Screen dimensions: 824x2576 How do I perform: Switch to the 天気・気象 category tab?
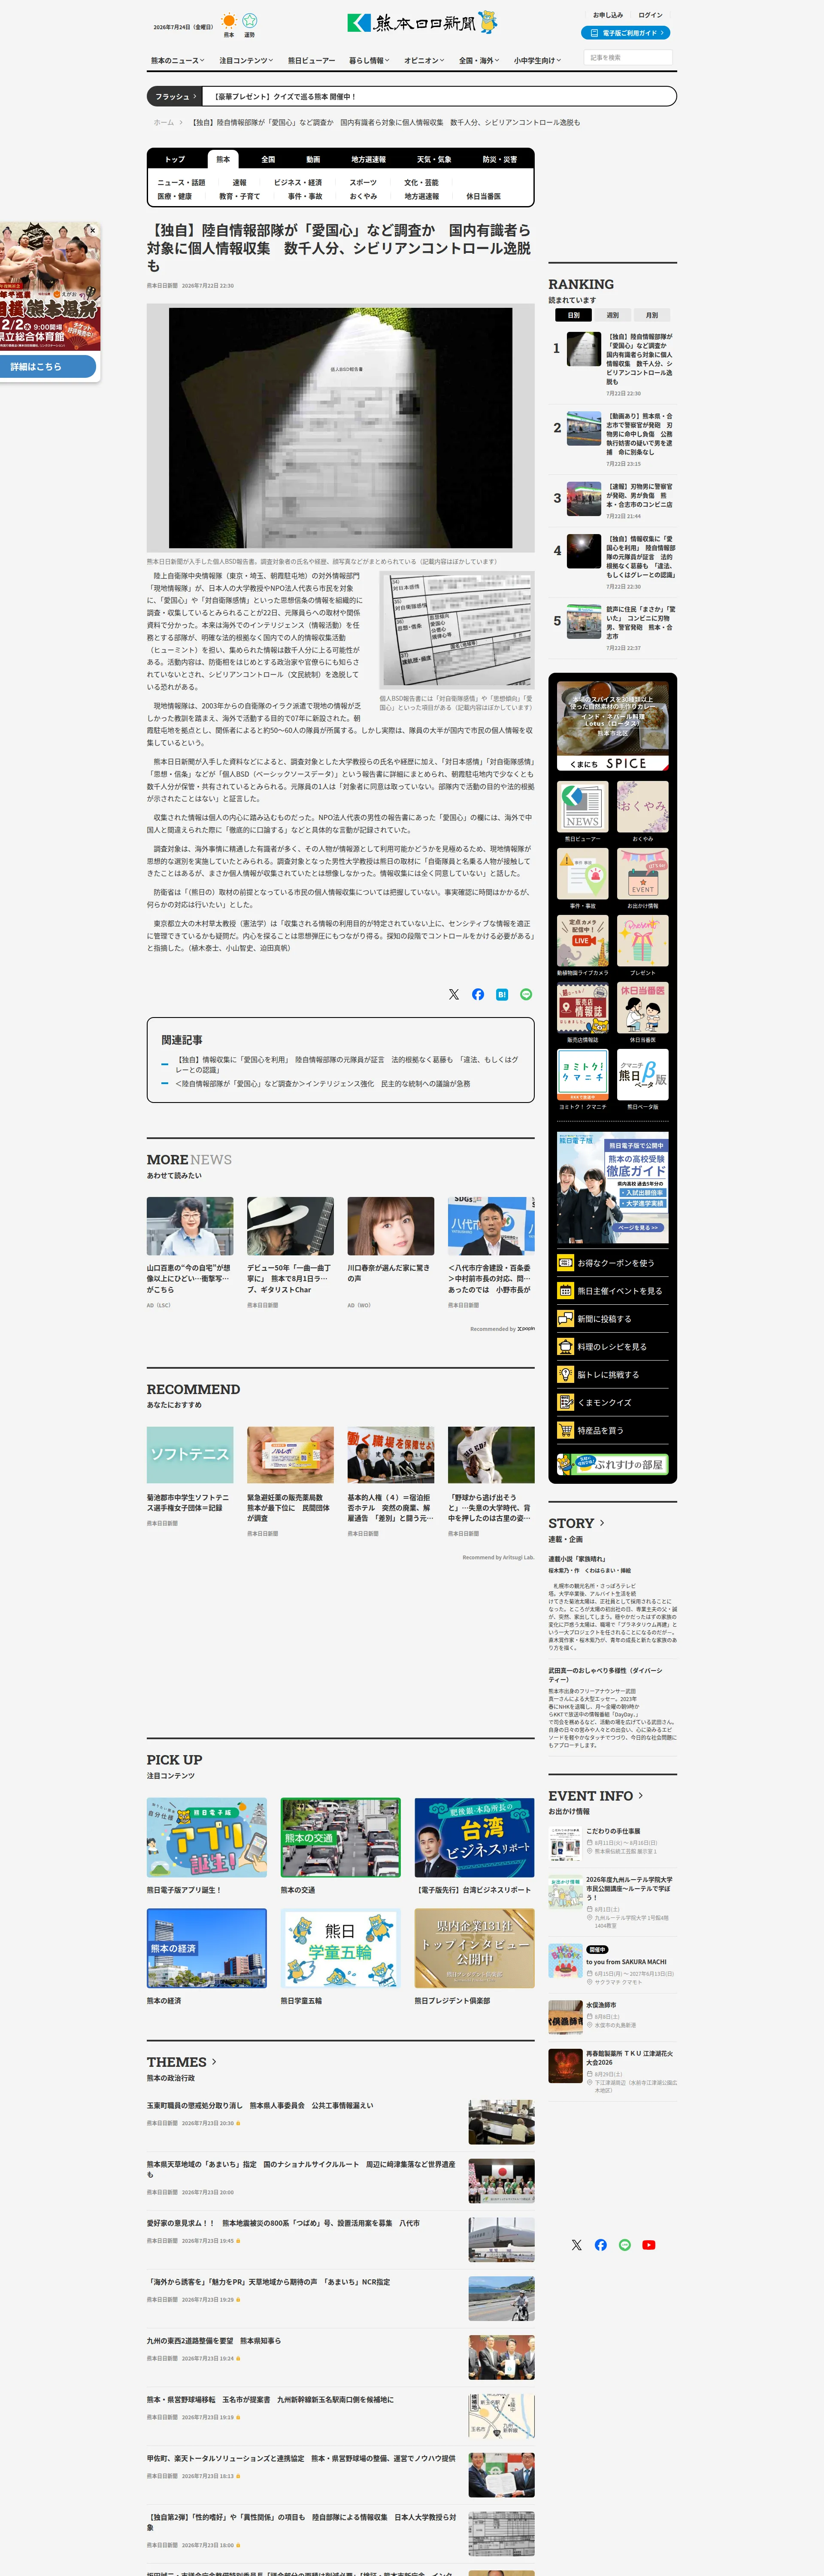click(434, 159)
